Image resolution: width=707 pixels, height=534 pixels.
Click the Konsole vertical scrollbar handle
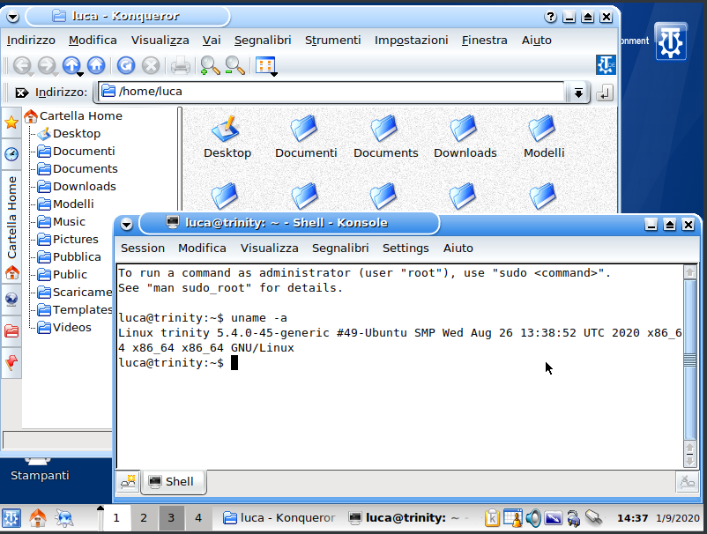(690, 360)
